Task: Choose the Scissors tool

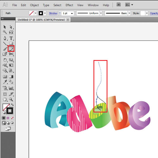Action: tap(11, 54)
